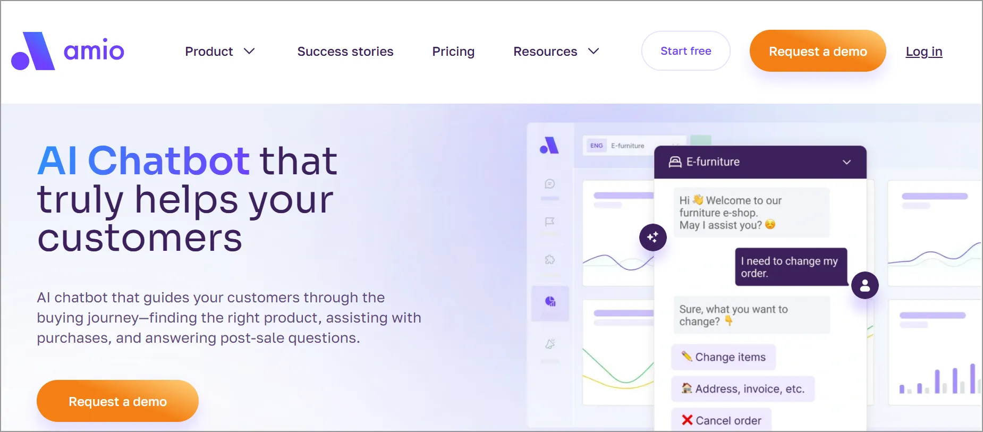This screenshot has height=432, width=983.
Task: Click the ENG language badge
Action: click(x=596, y=145)
